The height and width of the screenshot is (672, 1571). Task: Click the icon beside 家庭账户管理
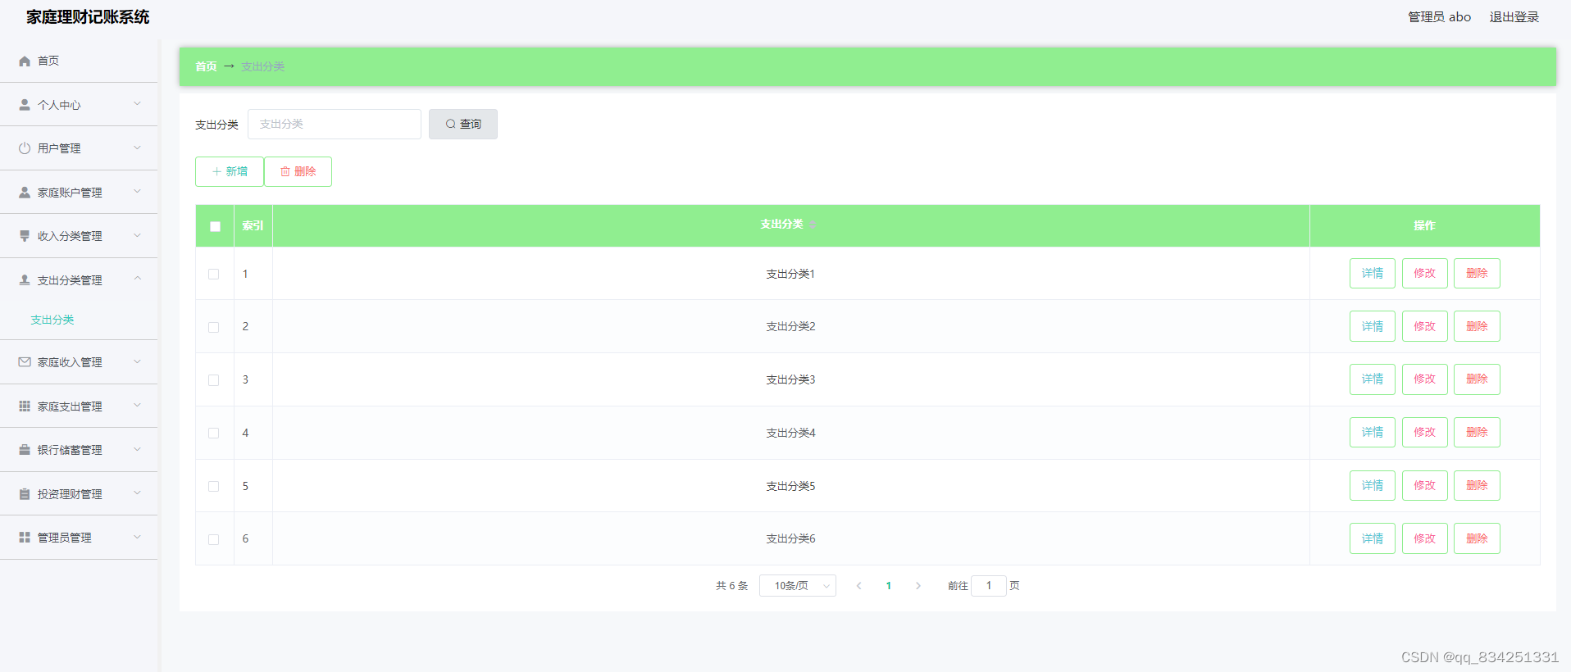(x=25, y=193)
